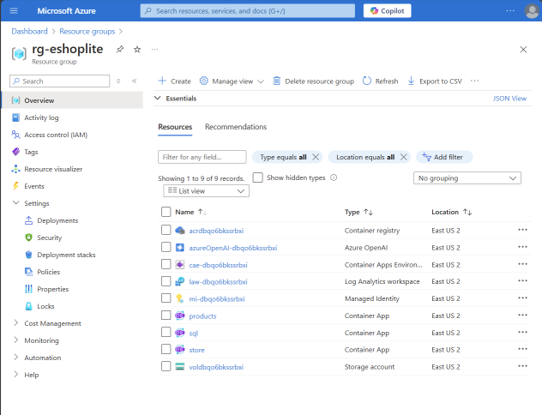This screenshot has width=542, height=415.
Task: Click the global search resources box
Action: tap(248, 10)
